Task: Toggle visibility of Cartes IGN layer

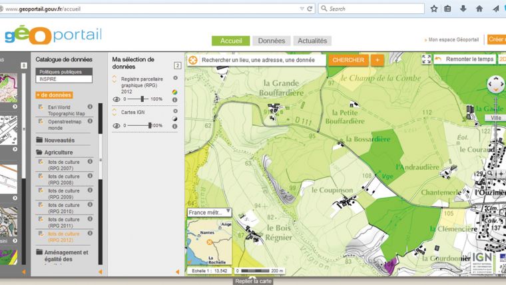Action: [117, 126]
